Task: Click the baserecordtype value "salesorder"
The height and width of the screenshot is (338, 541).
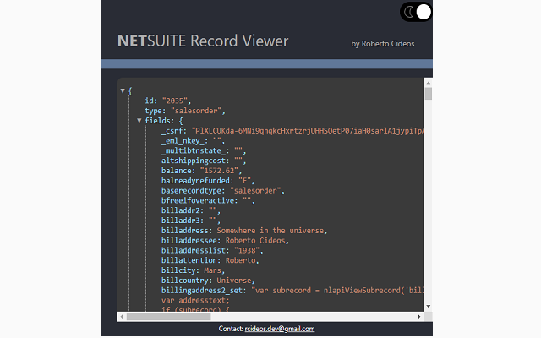Action: [x=255, y=191]
